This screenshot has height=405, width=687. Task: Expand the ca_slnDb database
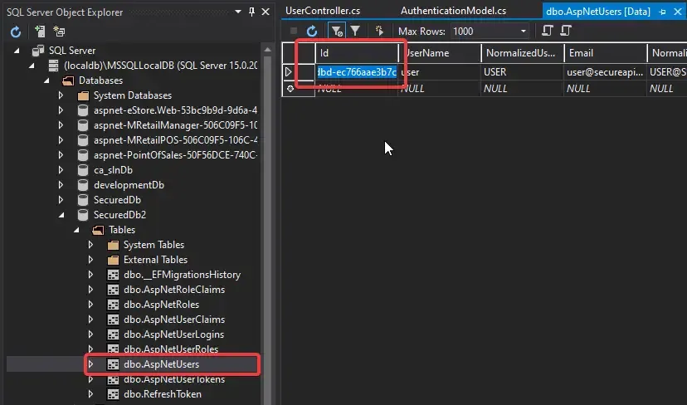point(61,170)
